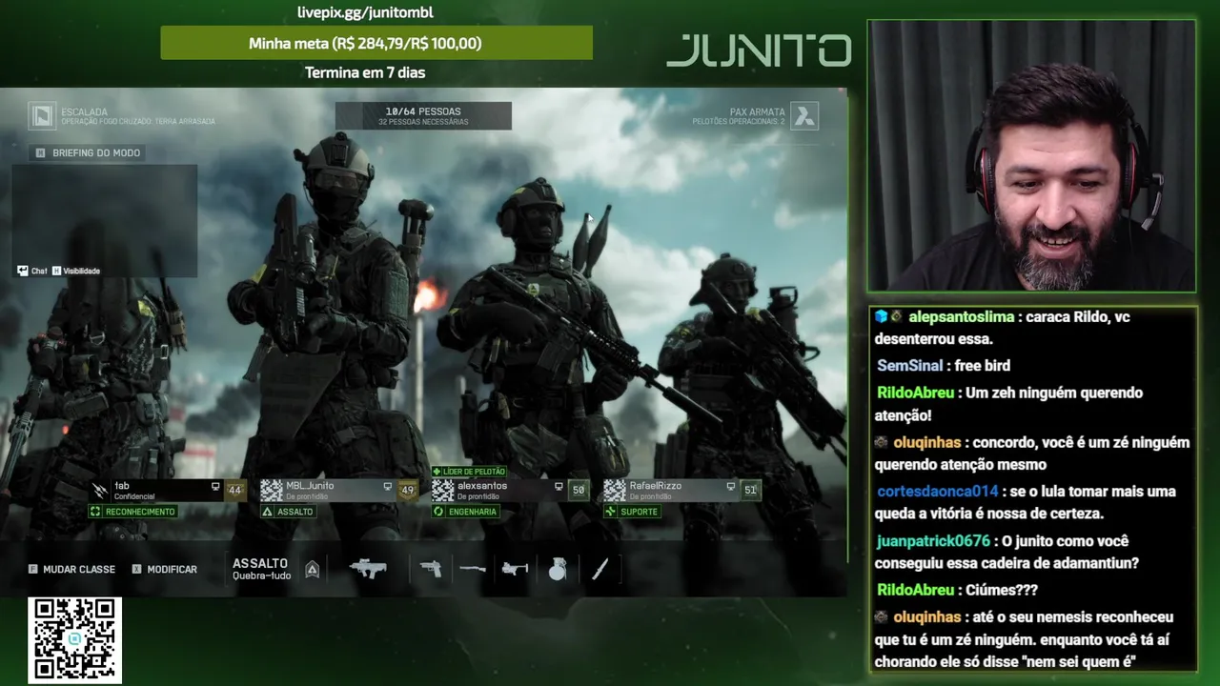Click the PC platform icon on tab's card

tap(215, 486)
